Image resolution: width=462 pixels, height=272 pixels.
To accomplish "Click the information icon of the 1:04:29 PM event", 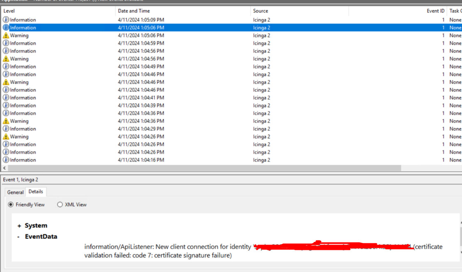I will [6, 129].
